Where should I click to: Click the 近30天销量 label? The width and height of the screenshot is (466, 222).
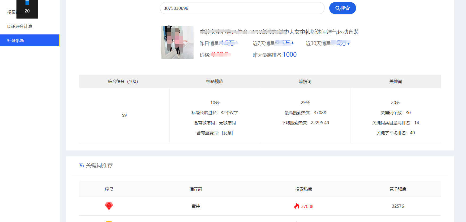[318, 43]
